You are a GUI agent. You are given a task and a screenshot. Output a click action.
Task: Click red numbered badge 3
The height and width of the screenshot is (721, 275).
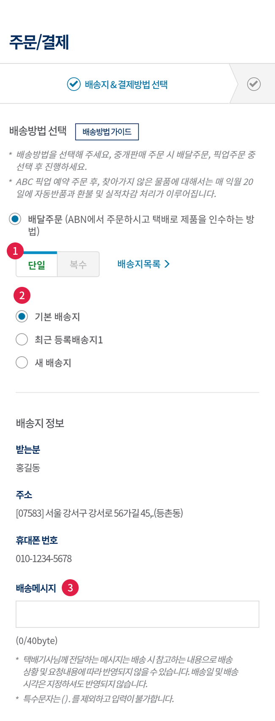click(x=70, y=588)
